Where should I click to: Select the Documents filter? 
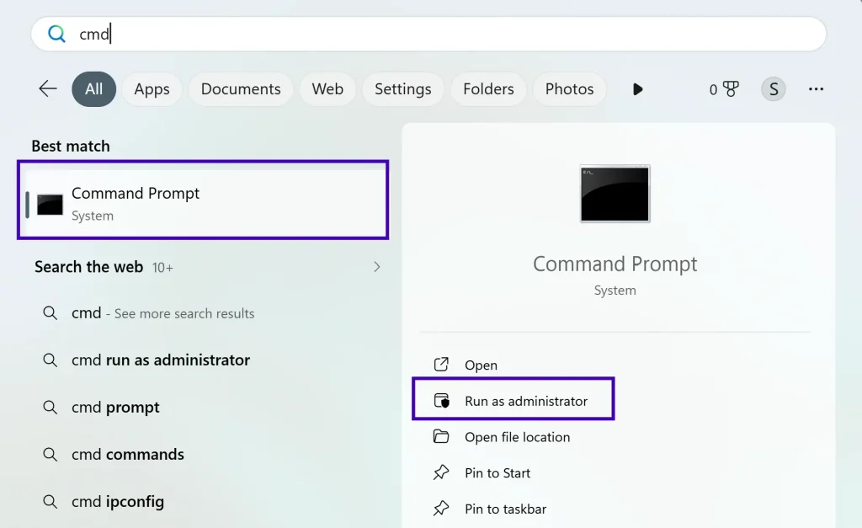click(x=241, y=88)
